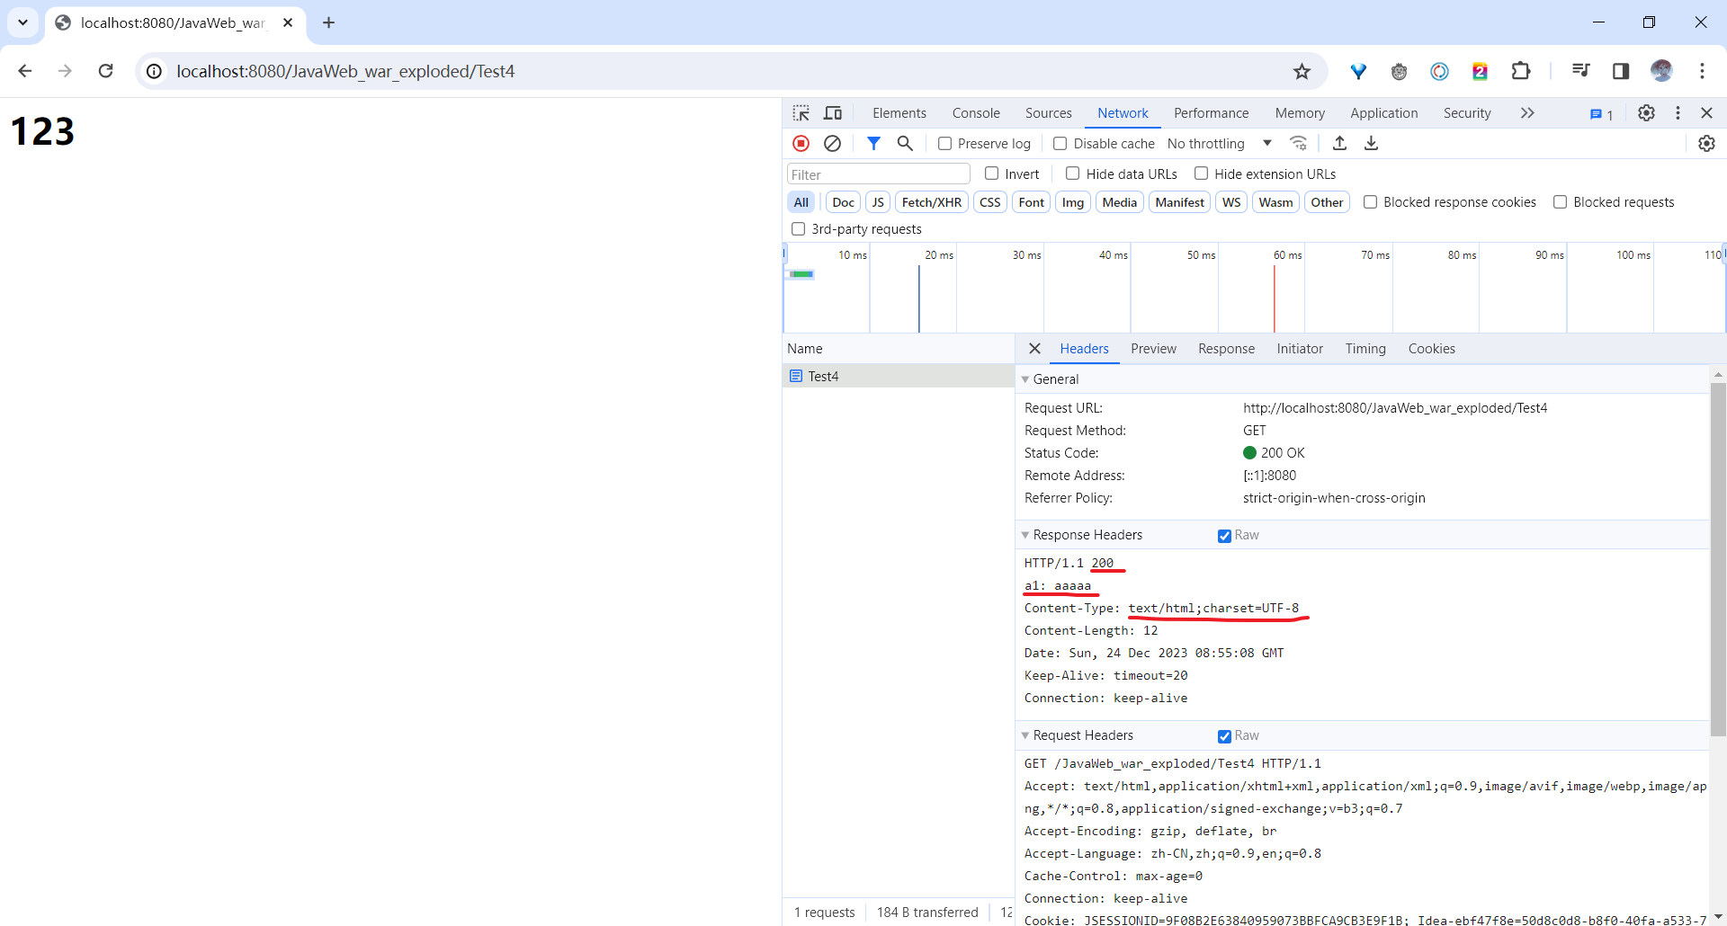1727x926 pixels.
Task: Open Chrome profile avatar
Action: click(1661, 71)
